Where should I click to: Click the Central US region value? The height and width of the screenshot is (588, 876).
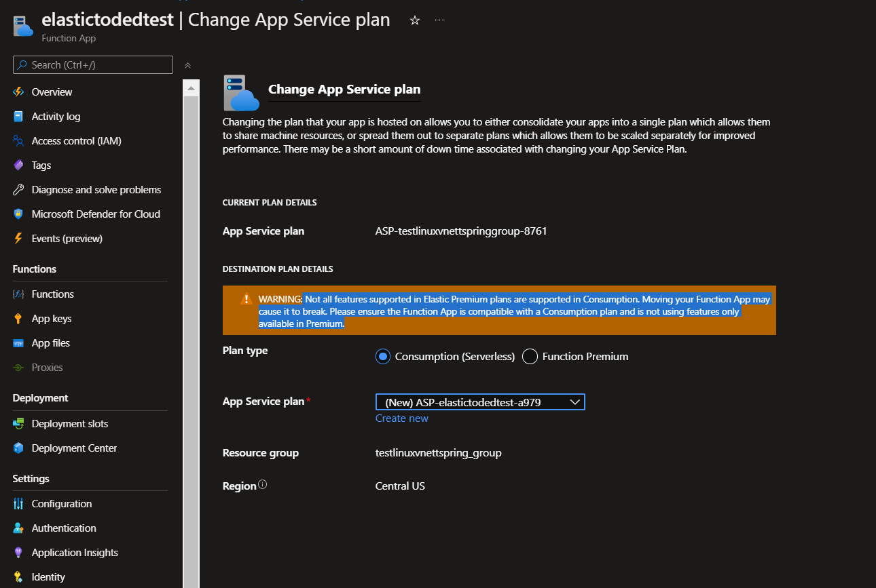400,486
